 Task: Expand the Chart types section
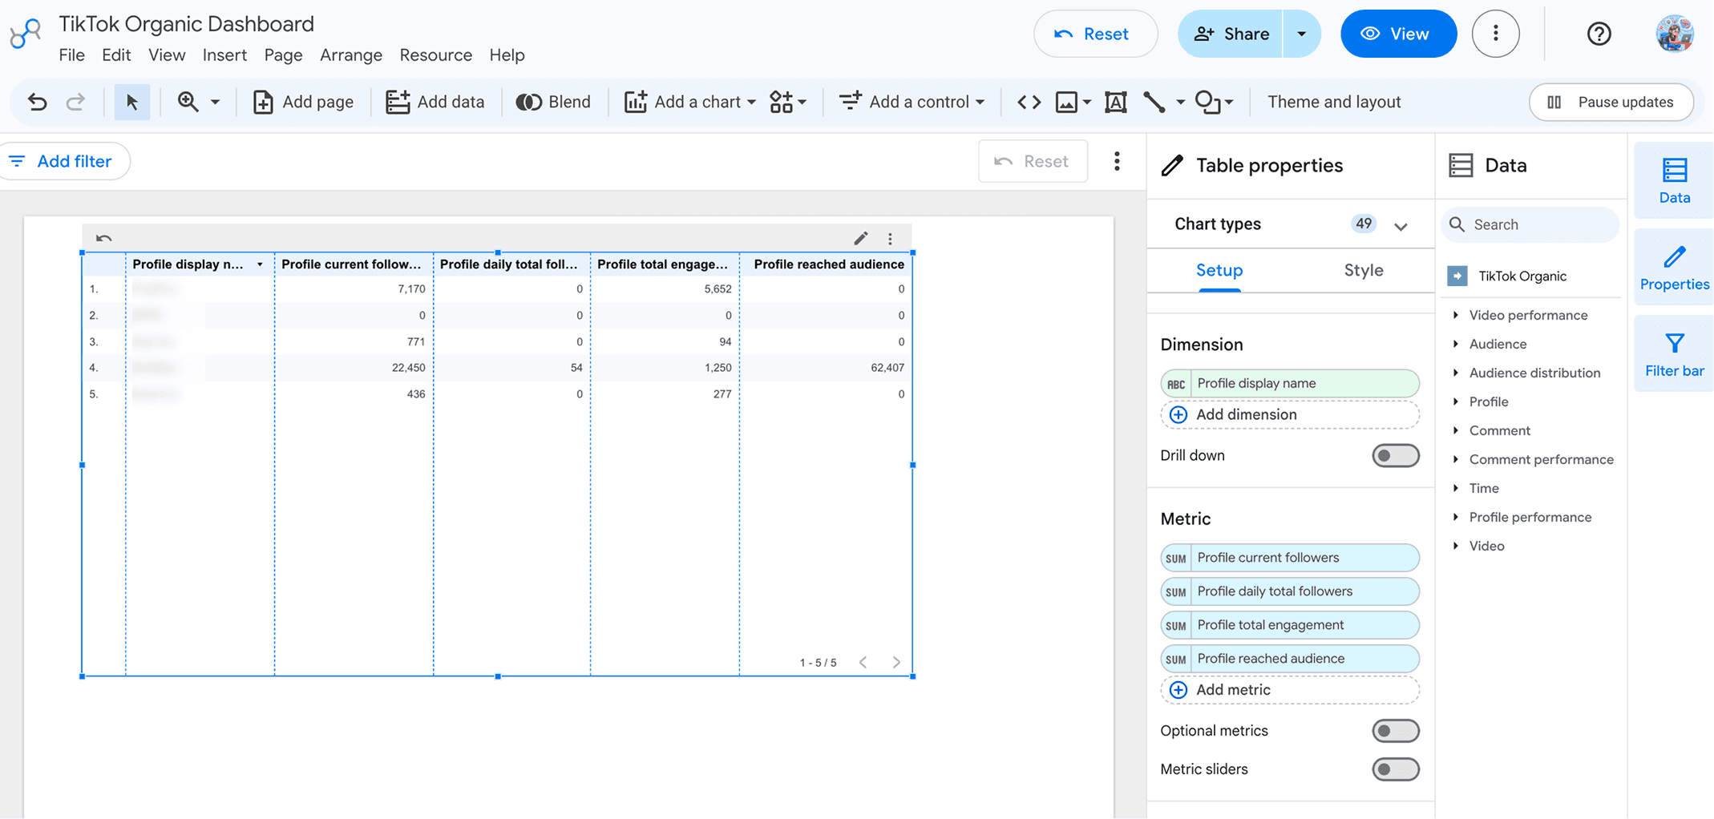(x=1401, y=226)
